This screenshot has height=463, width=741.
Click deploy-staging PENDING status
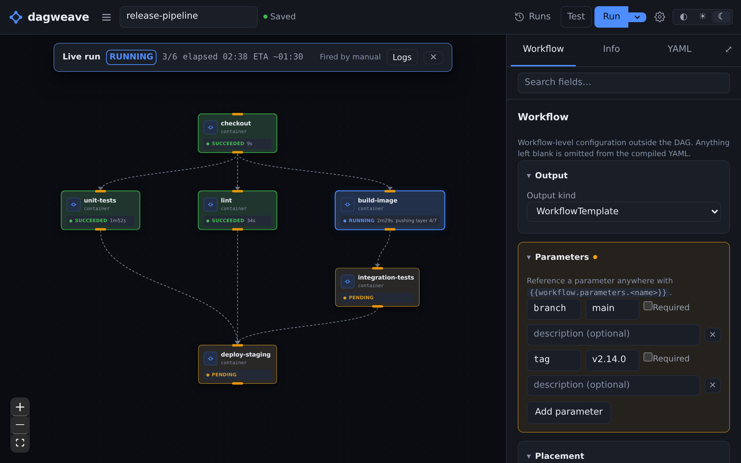[x=237, y=375]
